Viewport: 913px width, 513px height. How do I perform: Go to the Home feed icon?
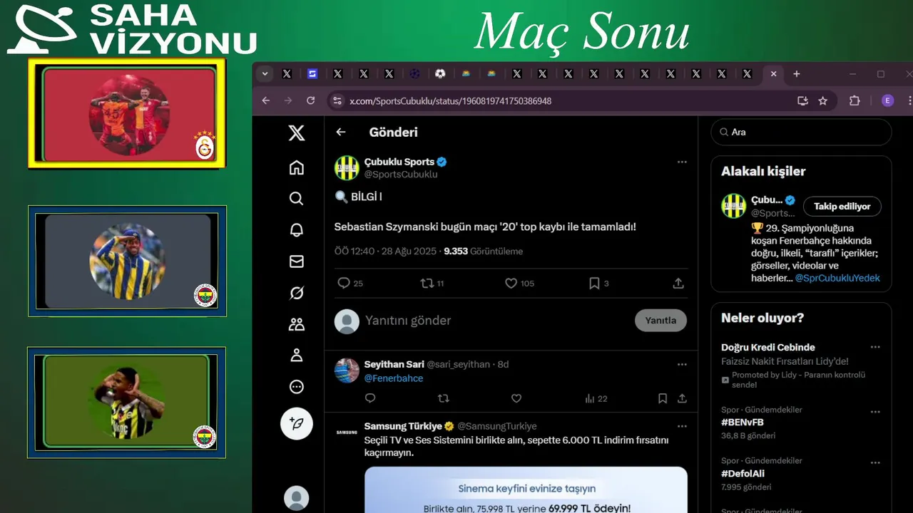click(x=297, y=167)
